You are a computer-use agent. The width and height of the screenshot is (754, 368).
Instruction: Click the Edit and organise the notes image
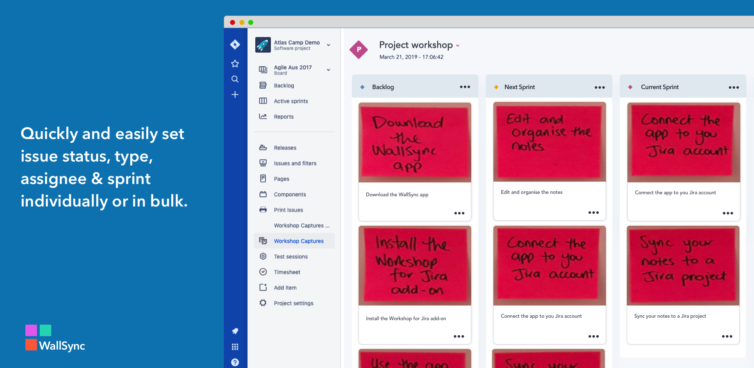point(550,142)
